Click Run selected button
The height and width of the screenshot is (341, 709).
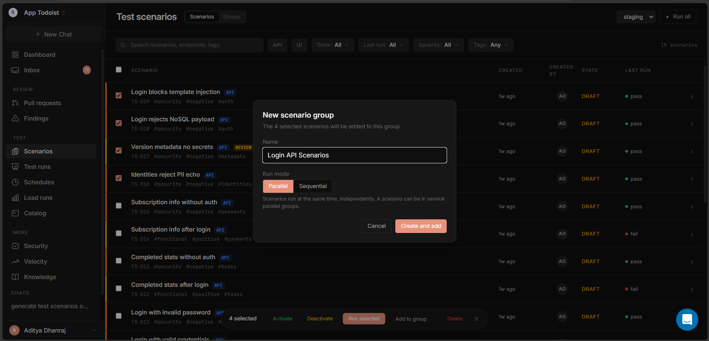(x=364, y=319)
